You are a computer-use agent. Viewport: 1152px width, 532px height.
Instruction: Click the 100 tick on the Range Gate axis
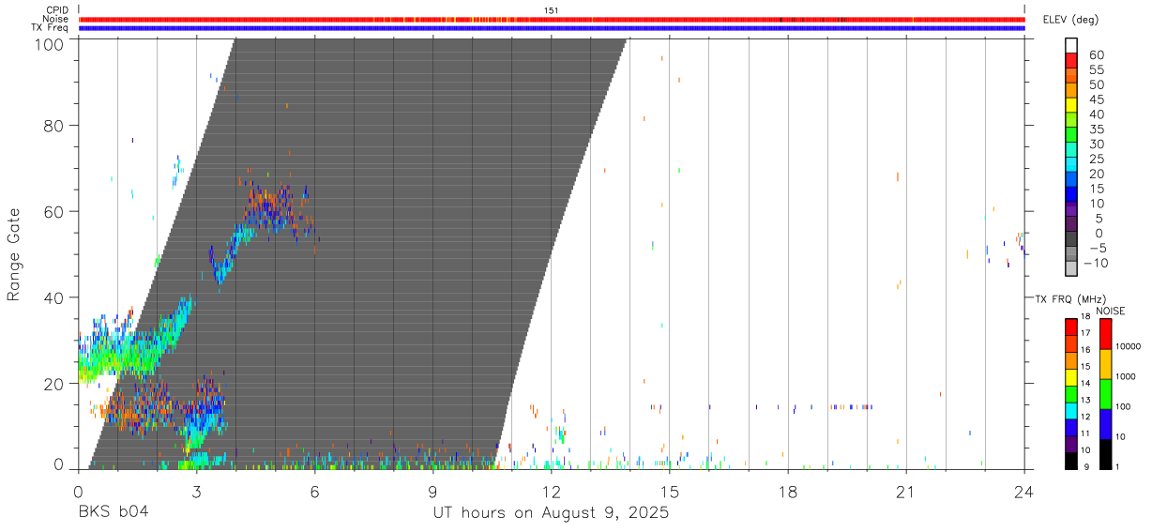tap(50, 43)
